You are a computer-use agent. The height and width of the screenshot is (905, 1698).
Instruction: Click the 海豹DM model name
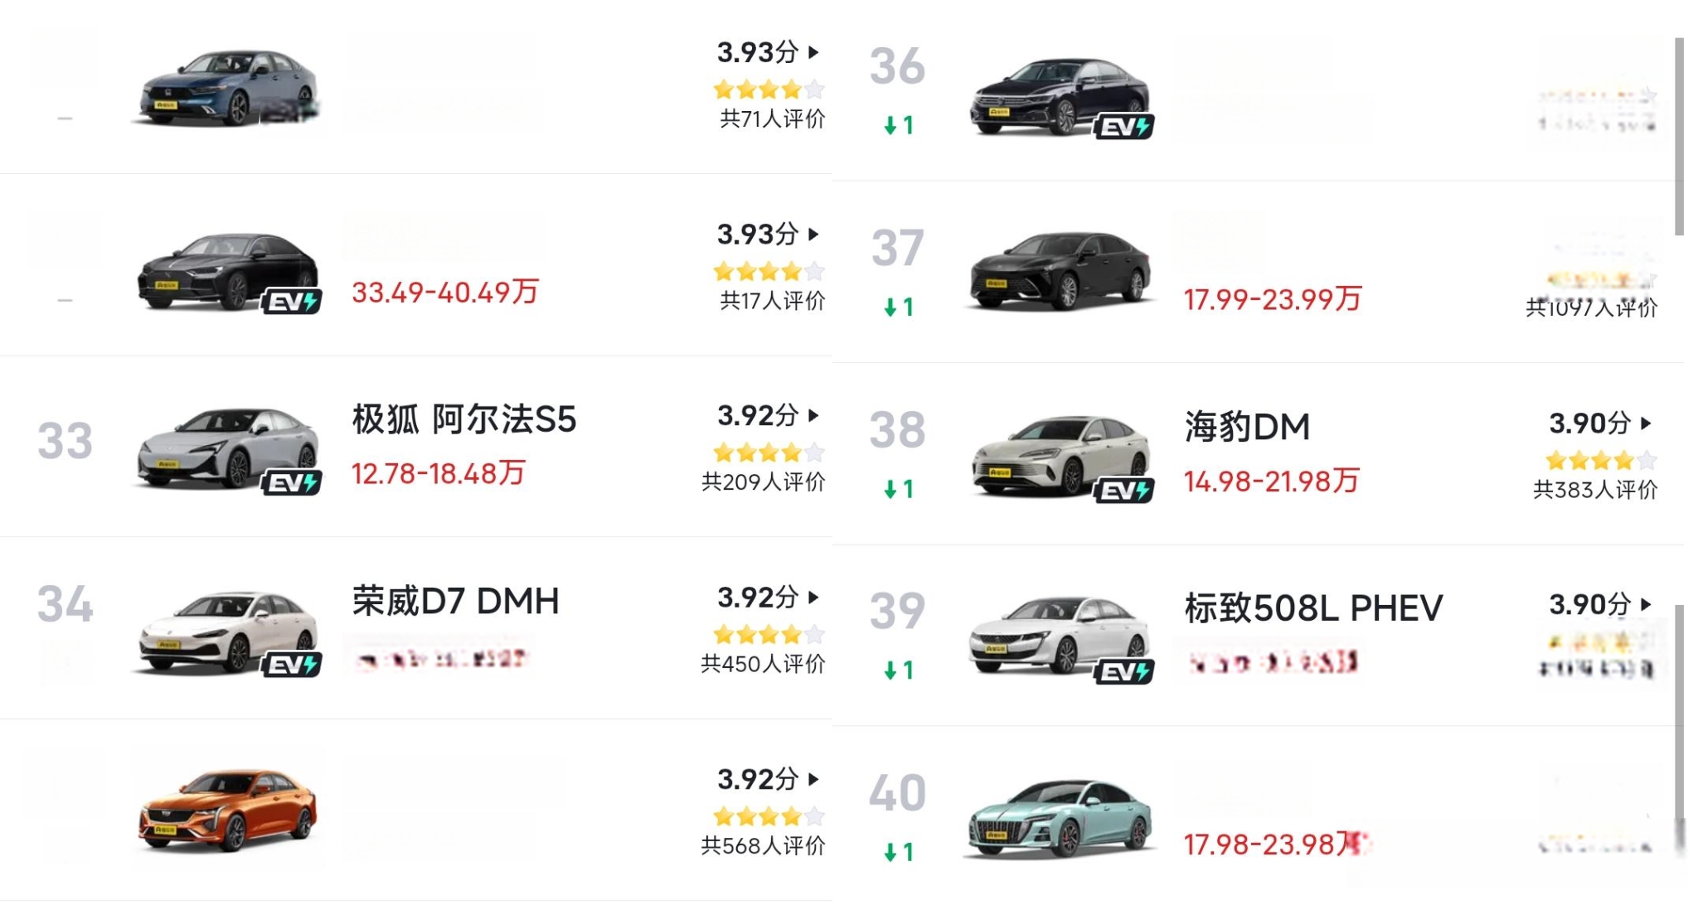[1247, 427]
